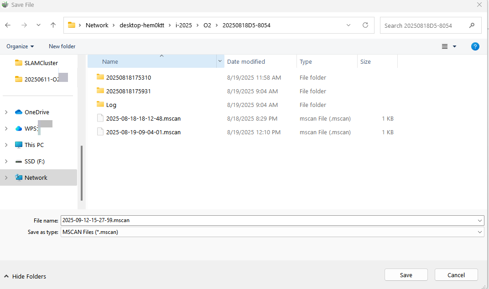Open the Save as type dropdown
The height and width of the screenshot is (289, 489).
click(x=479, y=232)
